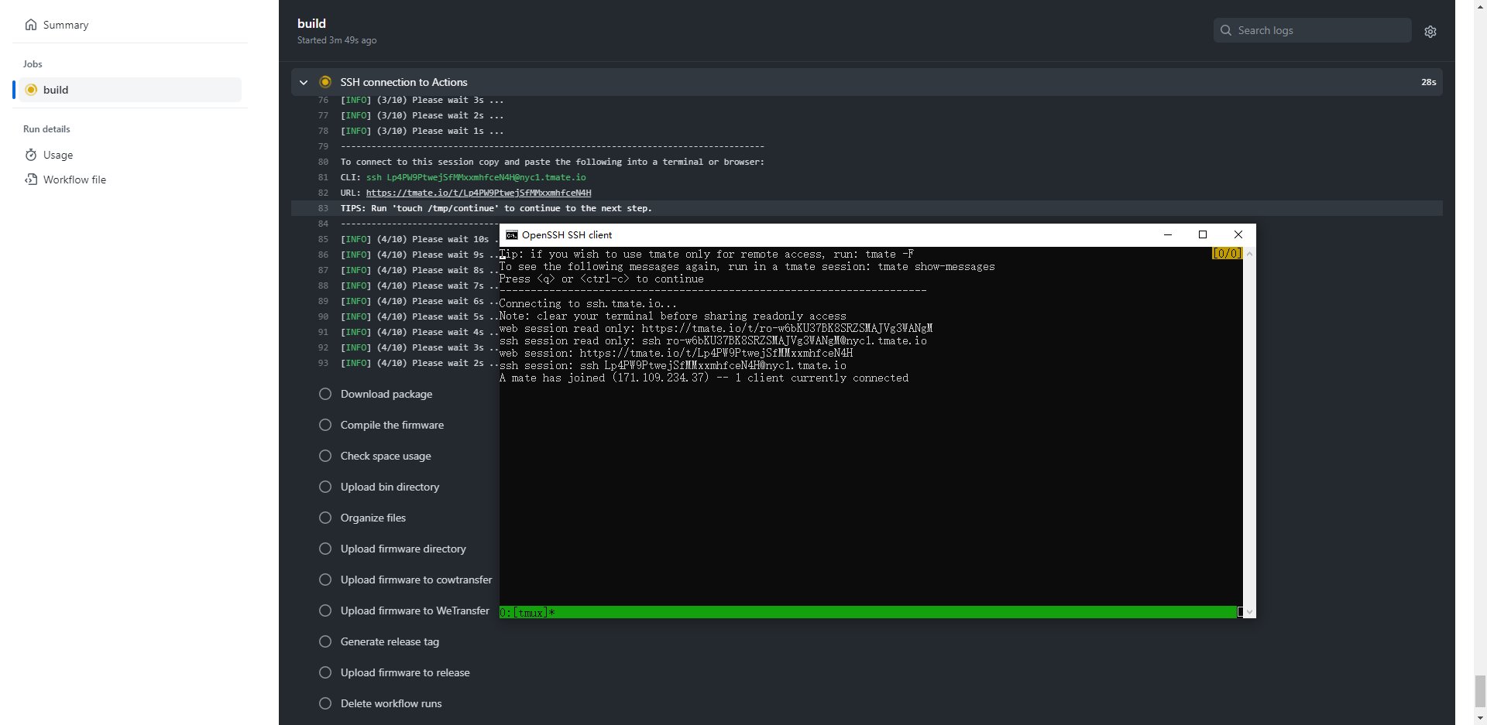Screen dimensions: 1487x725
Task: Click the Upload bin directory status circle
Action: 325,487
